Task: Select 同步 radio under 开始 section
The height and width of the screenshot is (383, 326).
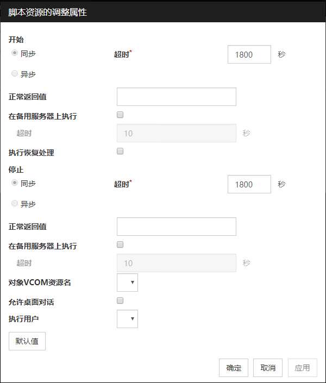Action: pos(15,53)
